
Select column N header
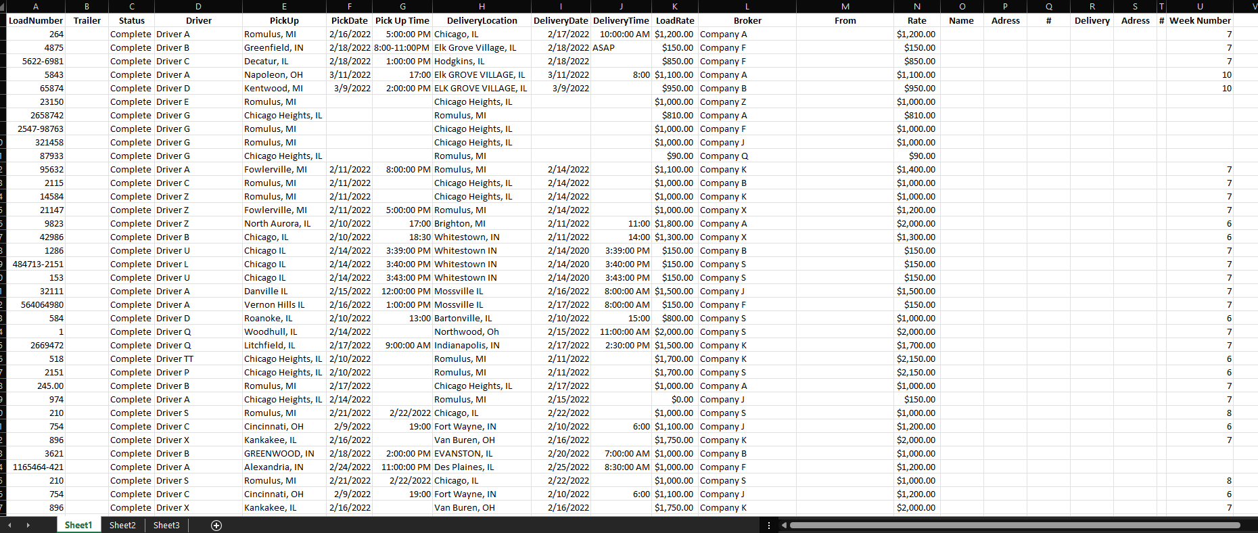click(916, 6)
